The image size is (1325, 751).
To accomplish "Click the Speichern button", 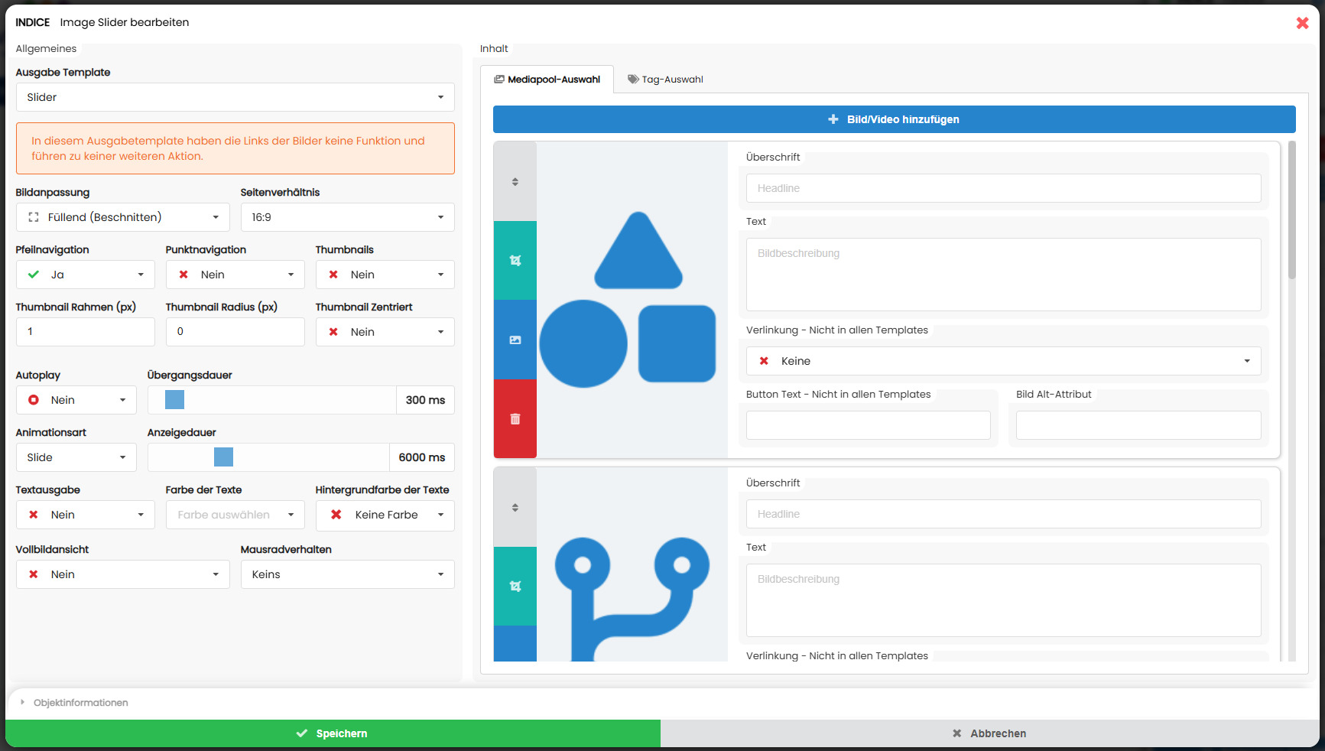I will pyautogui.click(x=333, y=733).
